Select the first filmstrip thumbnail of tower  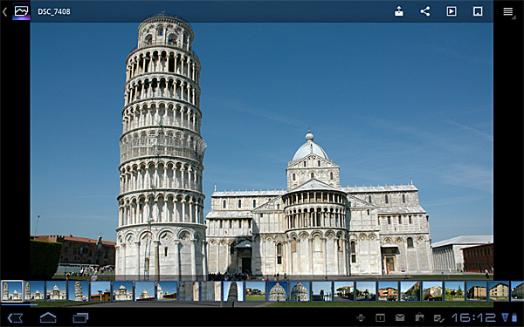pos(12,291)
